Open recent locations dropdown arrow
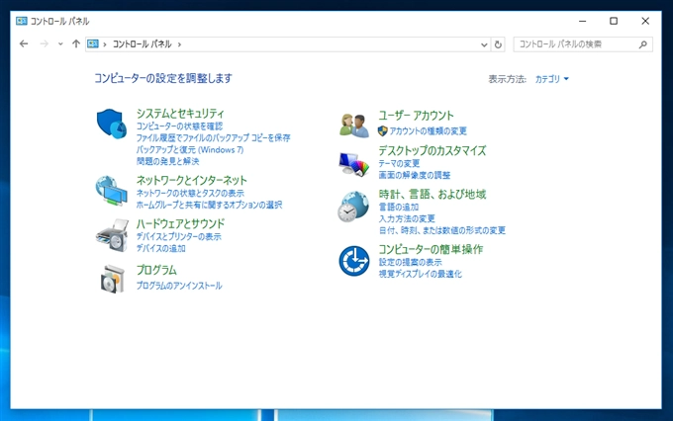 tap(60, 43)
